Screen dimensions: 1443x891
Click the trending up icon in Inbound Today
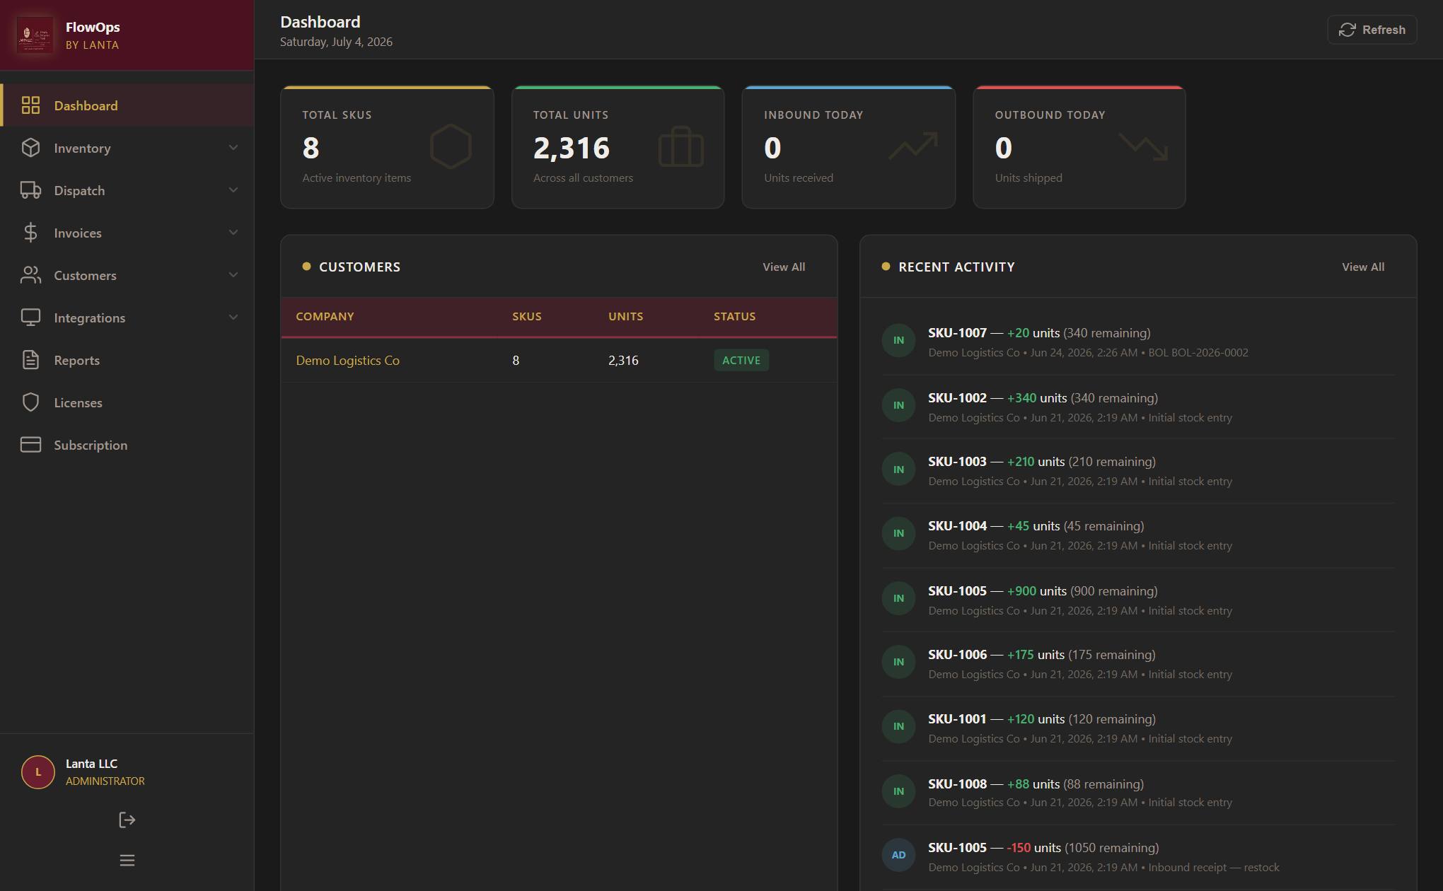[913, 146]
